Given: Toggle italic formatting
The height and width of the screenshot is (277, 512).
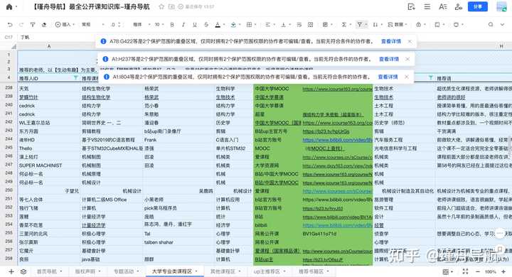Looking at the screenshot, I should click(x=183, y=24).
